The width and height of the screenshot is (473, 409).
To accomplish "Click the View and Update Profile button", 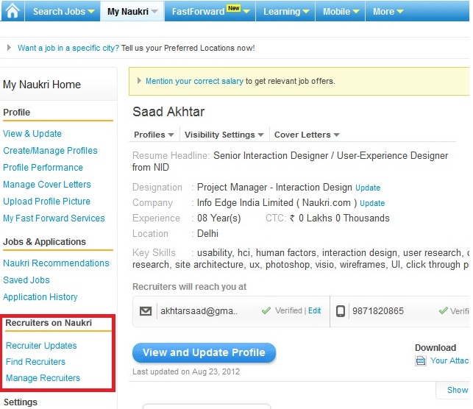I will click(204, 352).
